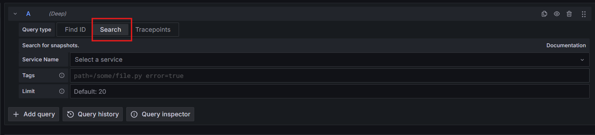Image resolution: width=595 pixels, height=135 pixels.
Task: Open Query history
Action: click(x=93, y=114)
